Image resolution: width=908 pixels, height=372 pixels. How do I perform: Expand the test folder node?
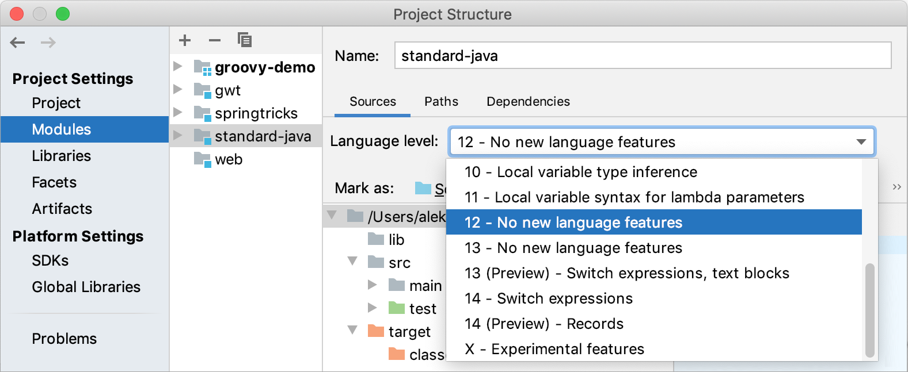(373, 308)
